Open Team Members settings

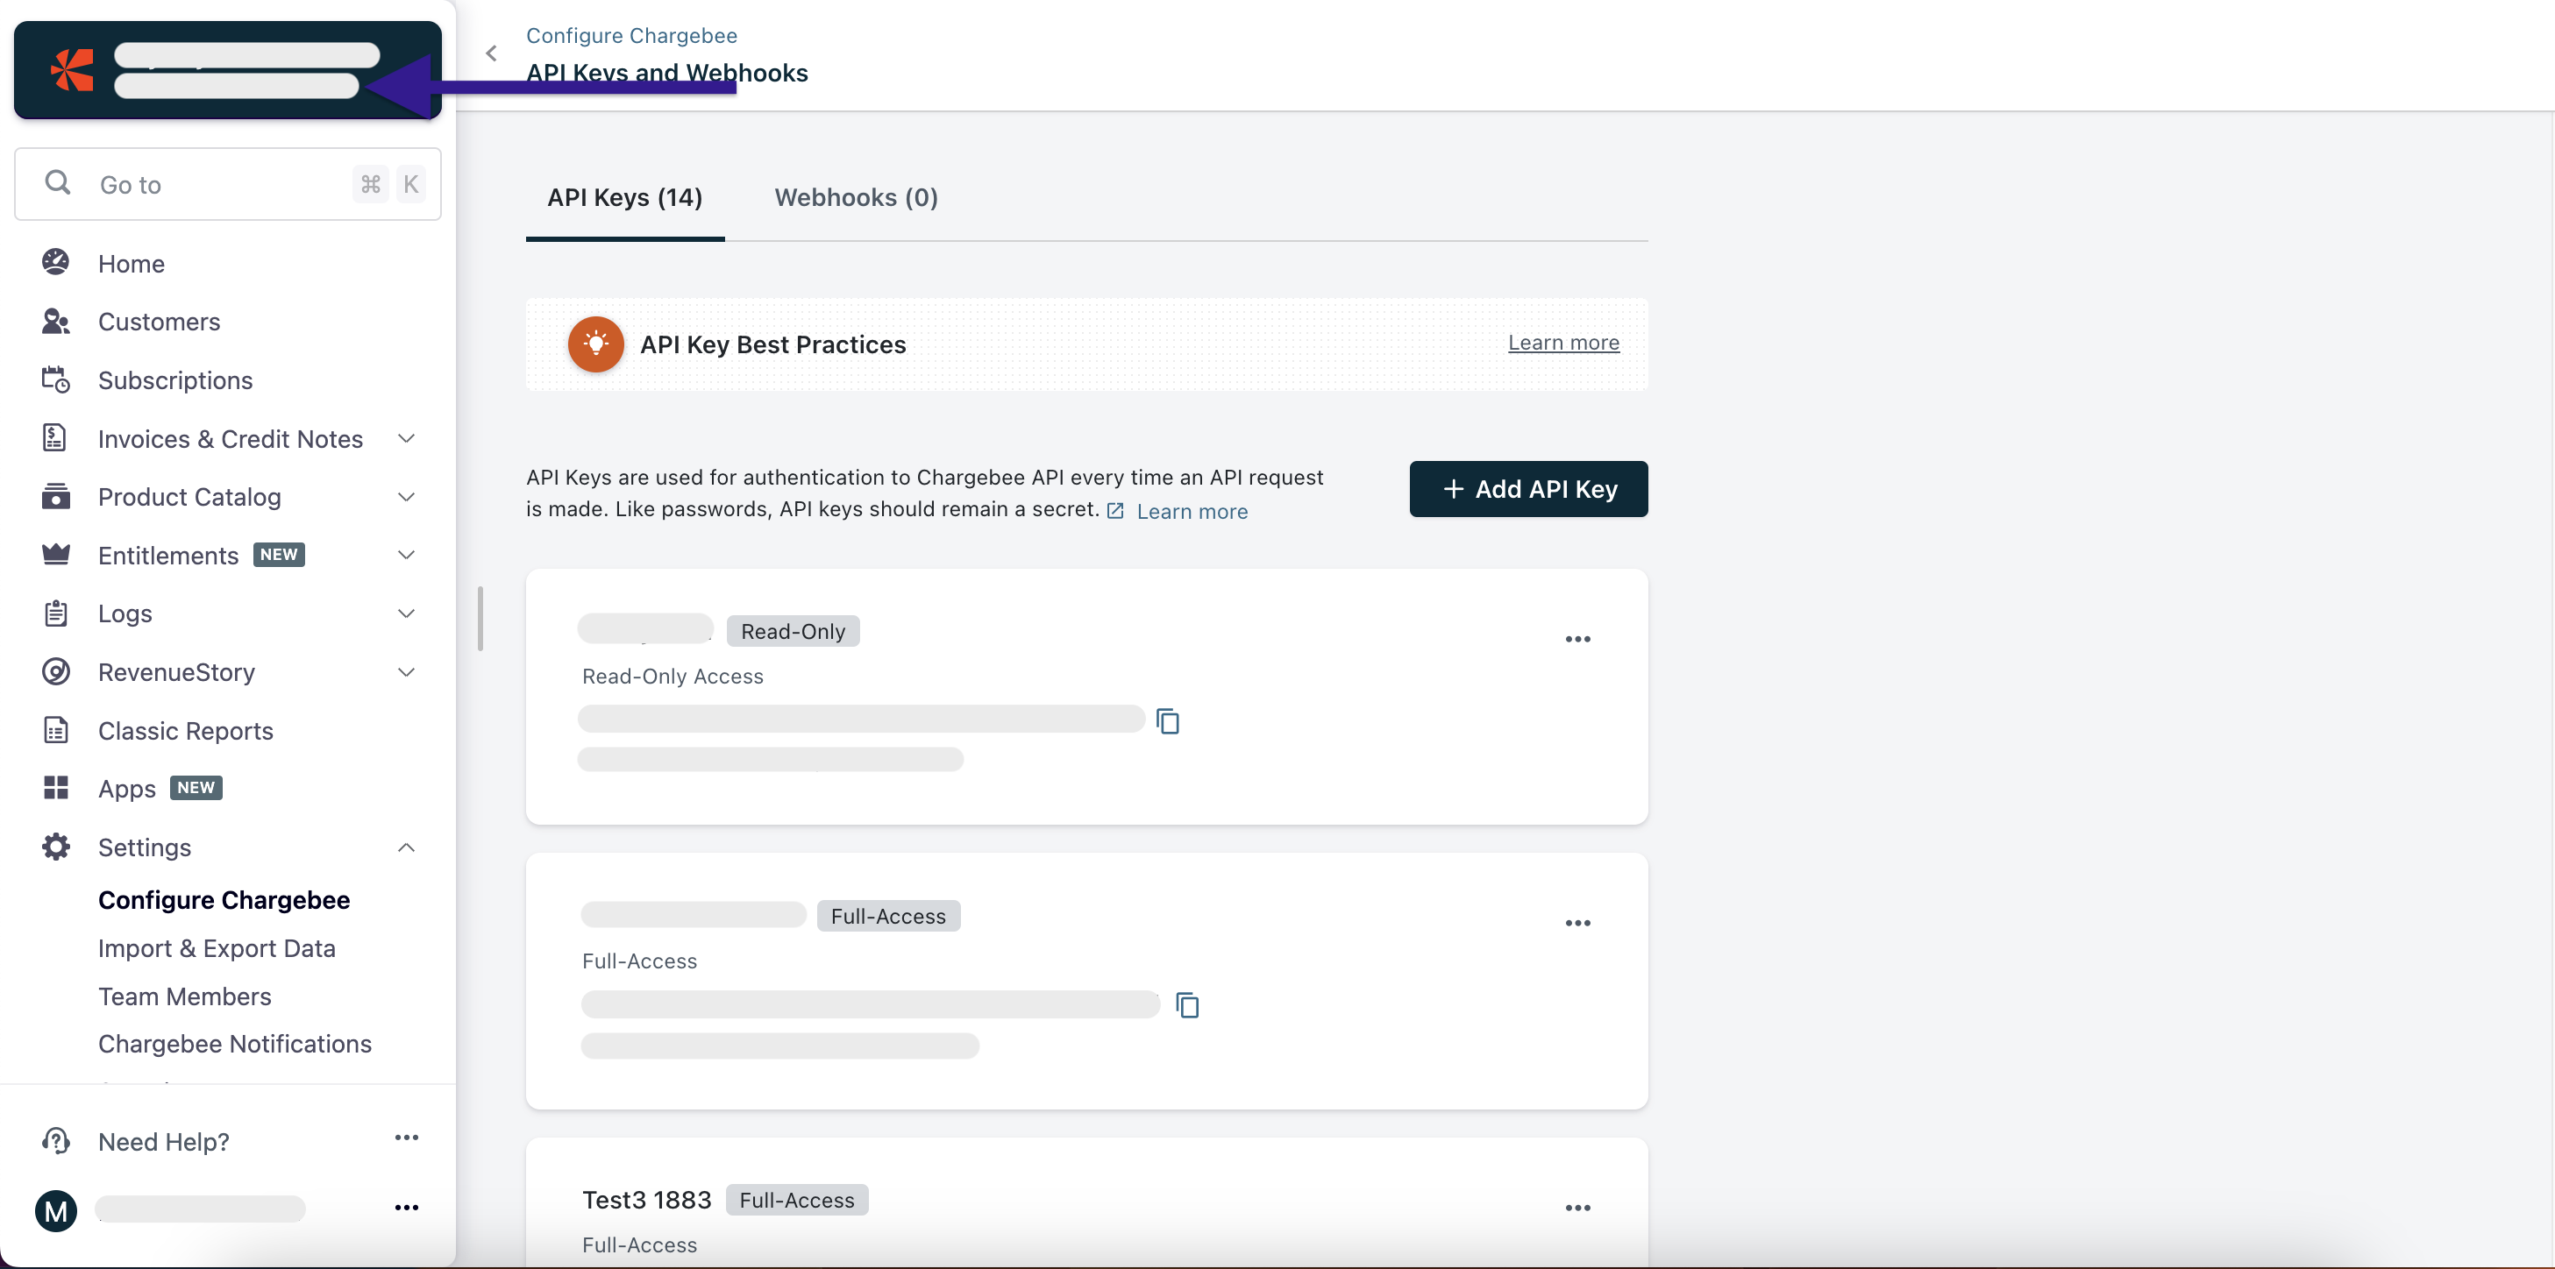point(184,996)
